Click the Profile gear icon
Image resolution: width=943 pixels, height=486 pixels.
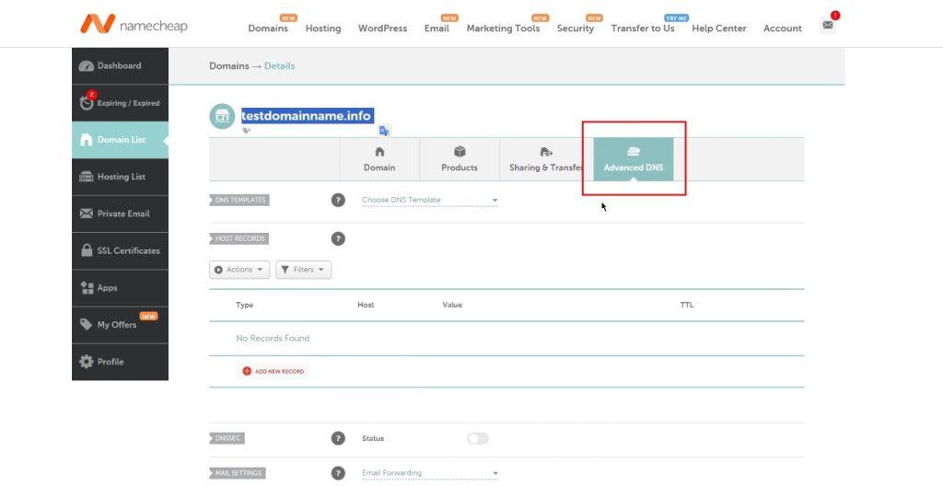pyautogui.click(x=87, y=362)
